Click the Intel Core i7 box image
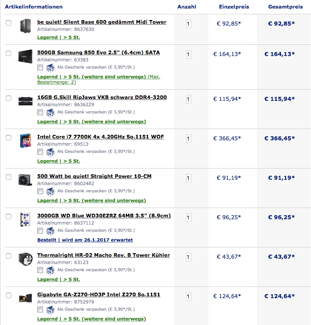The width and height of the screenshot is (311, 325). [25, 140]
